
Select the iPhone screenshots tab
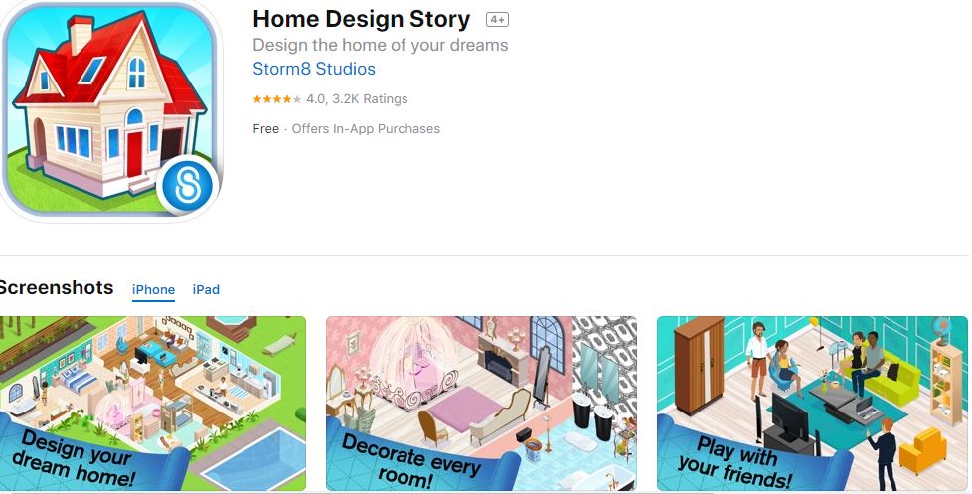(153, 289)
